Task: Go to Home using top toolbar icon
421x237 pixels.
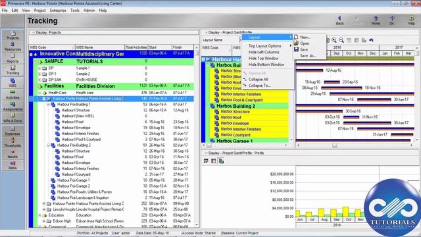Action: click(x=376, y=20)
